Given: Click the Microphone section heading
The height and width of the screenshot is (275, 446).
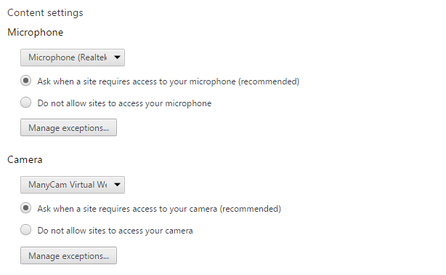Looking at the screenshot, I should (36, 33).
